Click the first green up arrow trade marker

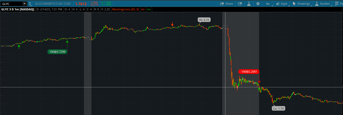19,46
